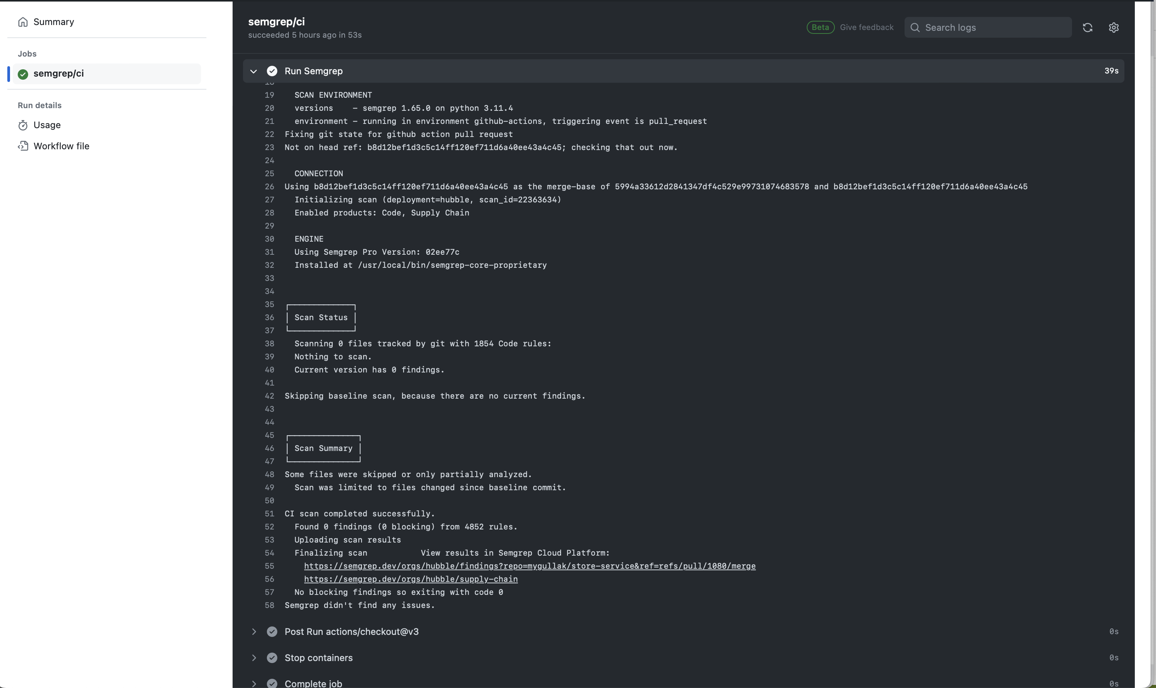Image resolution: width=1156 pixels, height=688 pixels.
Task: Open the Summary page
Action: [54, 22]
